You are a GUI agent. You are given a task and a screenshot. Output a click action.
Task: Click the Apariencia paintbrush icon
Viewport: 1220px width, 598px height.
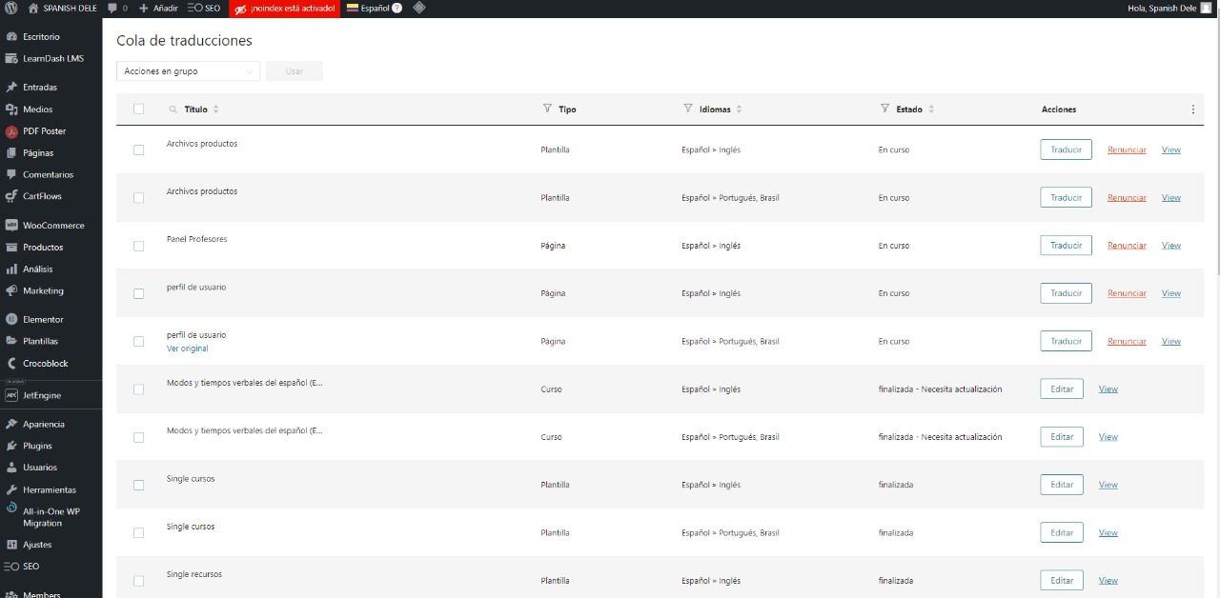[x=11, y=424]
